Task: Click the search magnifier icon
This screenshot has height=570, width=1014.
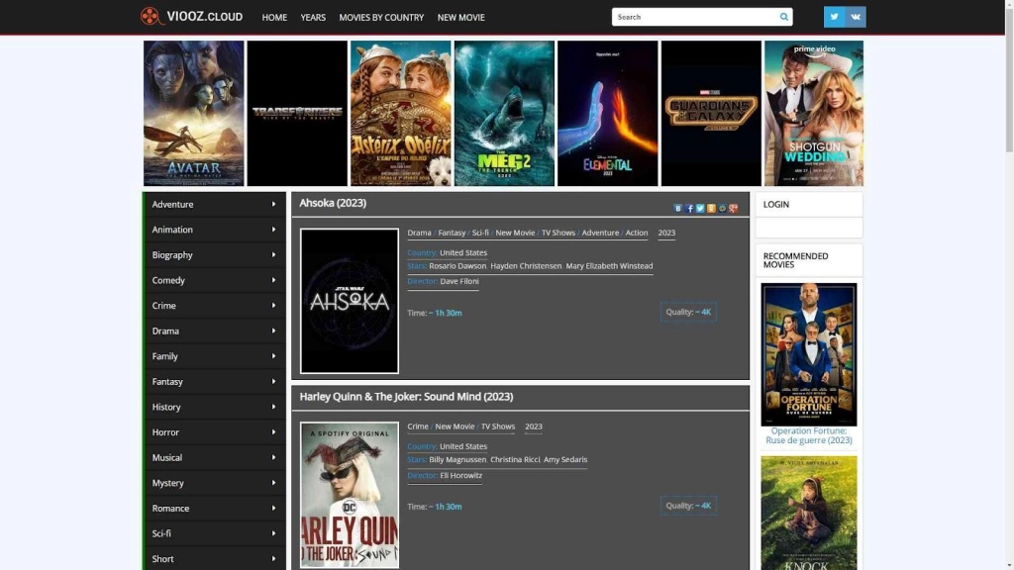Action: tap(784, 17)
